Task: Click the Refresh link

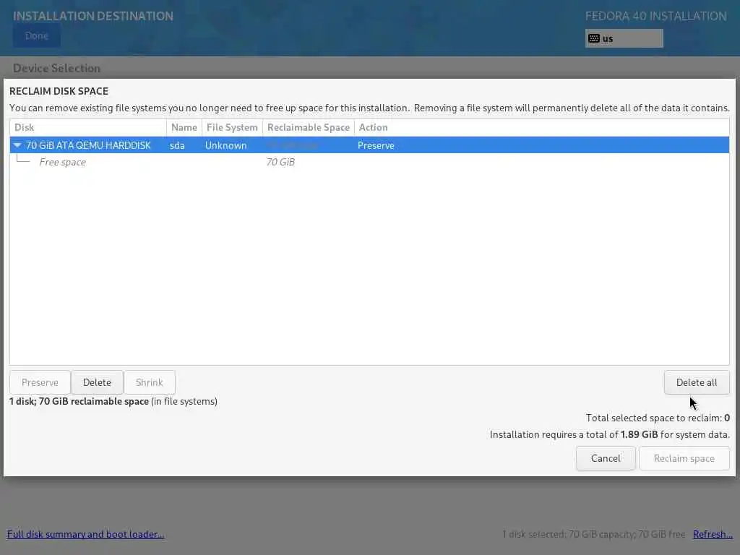Action: pyautogui.click(x=713, y=534)
